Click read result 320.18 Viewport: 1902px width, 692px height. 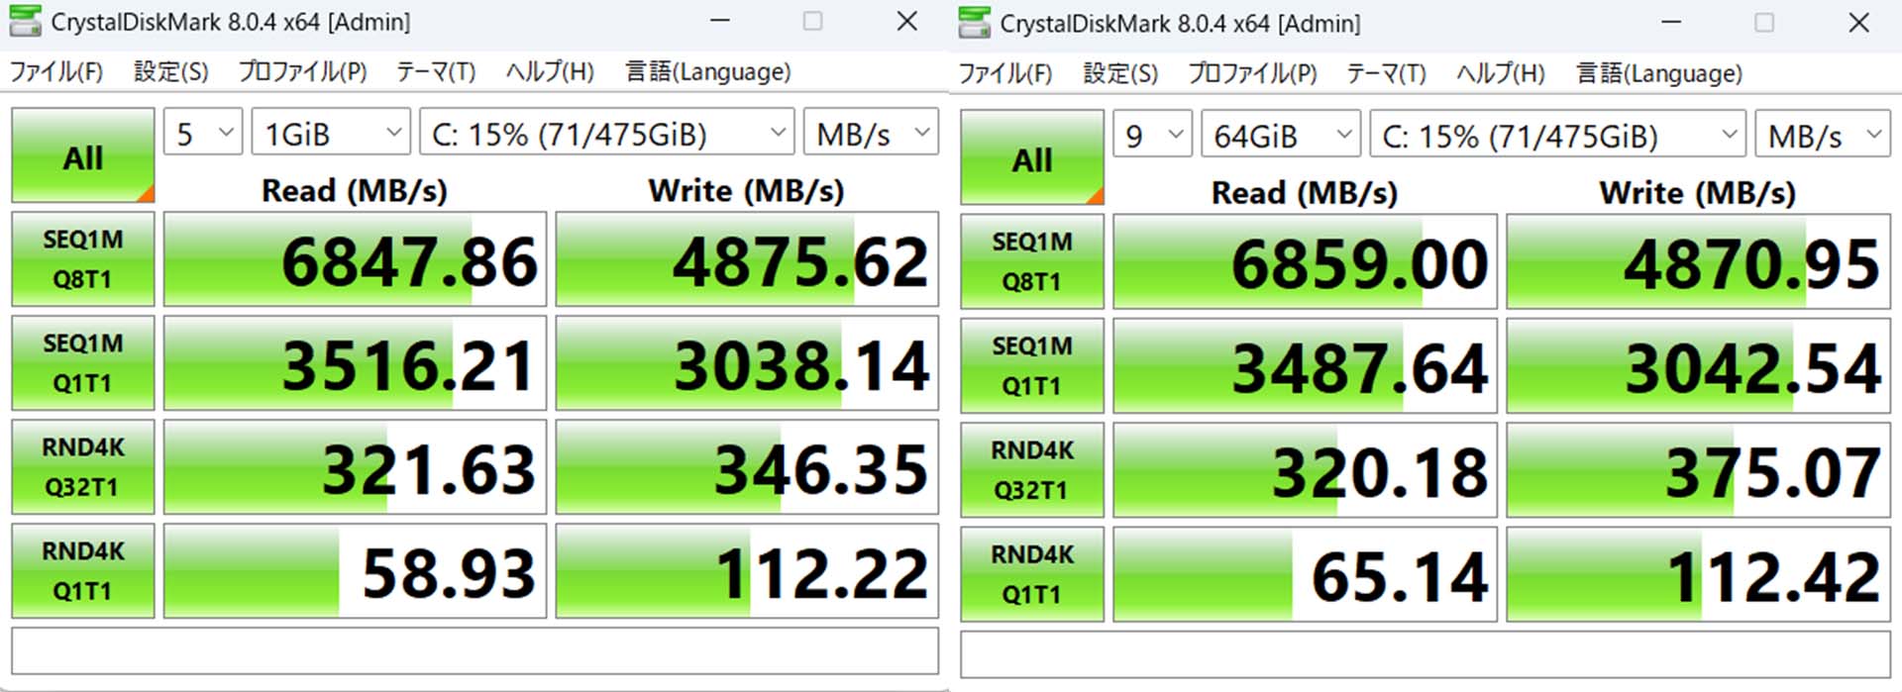coord(1305,469)
